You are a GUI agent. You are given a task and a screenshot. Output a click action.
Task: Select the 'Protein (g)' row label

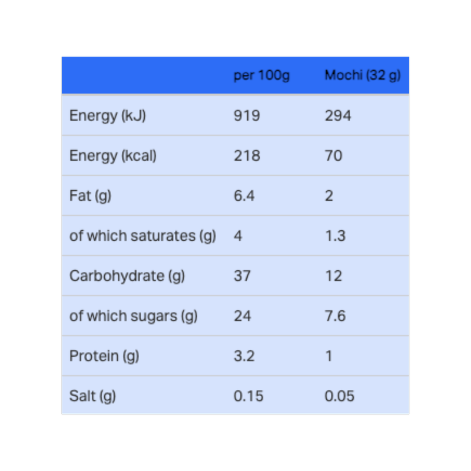coord(104,356)
